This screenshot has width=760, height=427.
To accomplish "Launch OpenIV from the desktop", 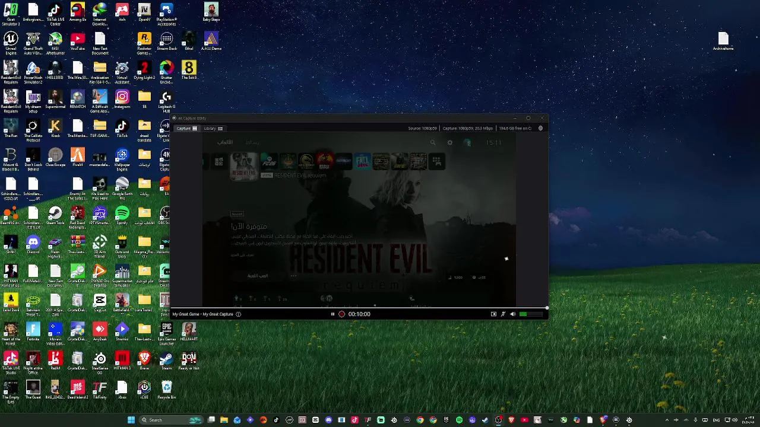I will click(144, 13).
